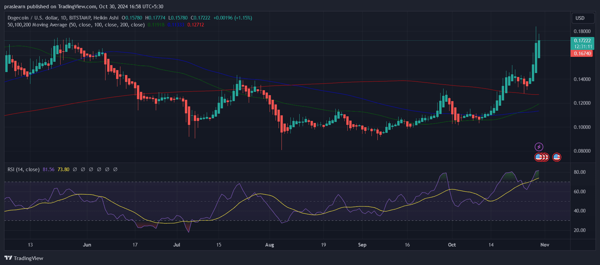Click the red price label 0.16740
This screenshot has width=600, height=265.
pos(582,54)
